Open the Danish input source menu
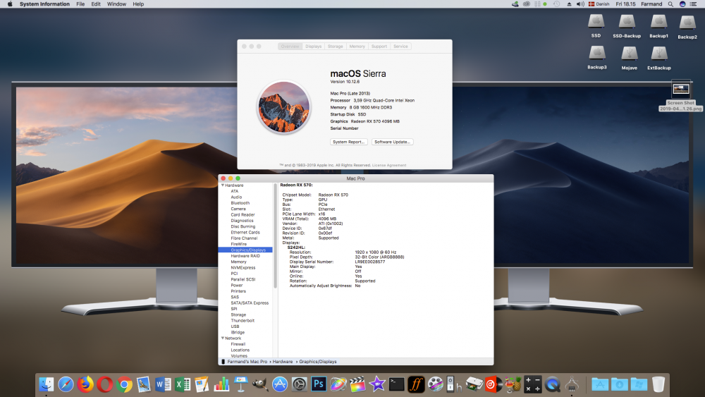Screen dimensions: 705x397 click(x=599, y=4)
